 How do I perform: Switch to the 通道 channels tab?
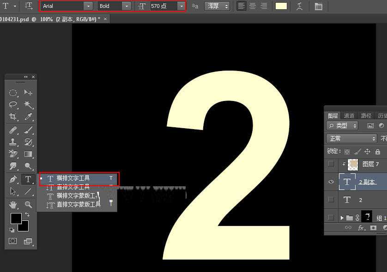pyautogui.click(x=349, y=115)
